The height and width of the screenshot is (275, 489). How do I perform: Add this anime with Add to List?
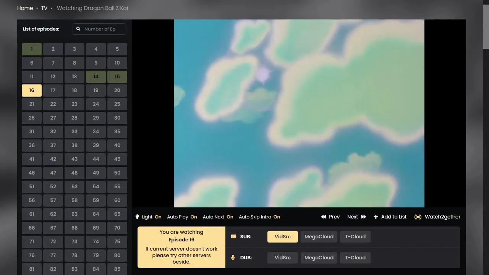tap(390, 217)
